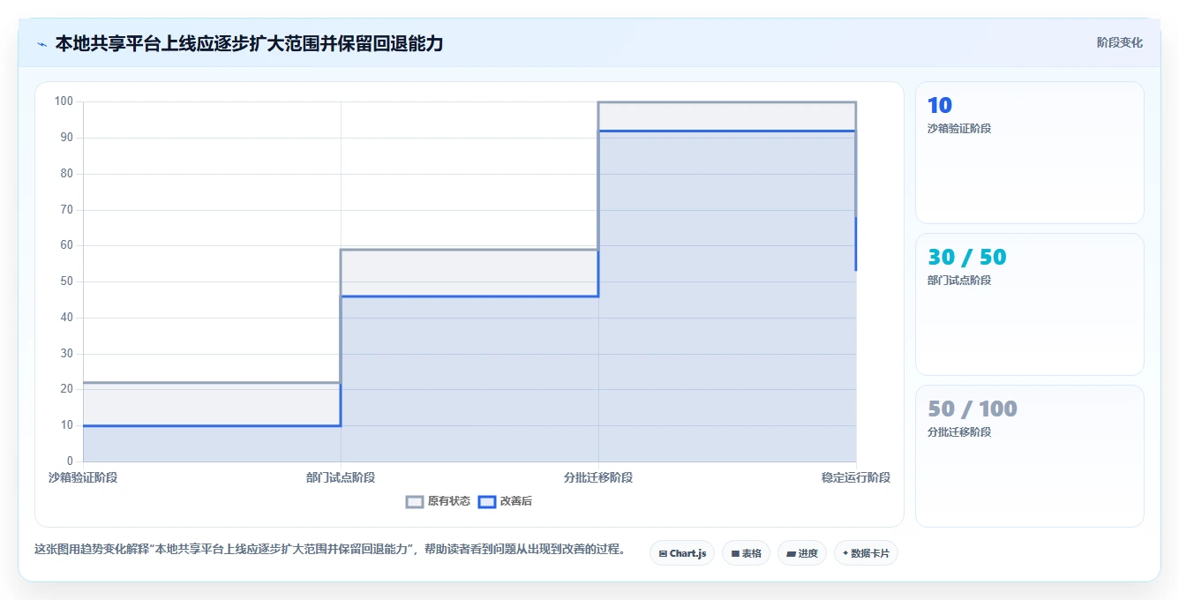The height and width of the screenshot is (600, 1179).
Task: Select the 数据卡片 tag chip
Action: (866, 553)
